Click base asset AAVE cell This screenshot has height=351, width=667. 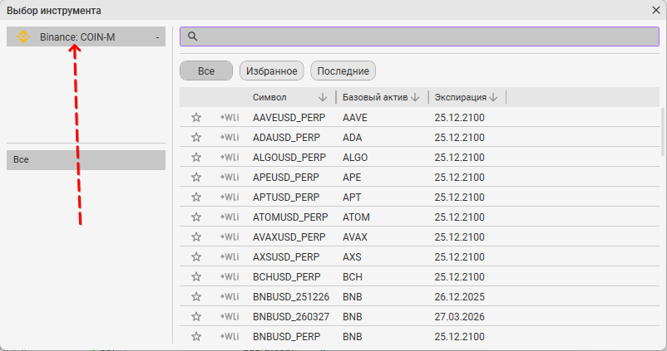(355, 118)
